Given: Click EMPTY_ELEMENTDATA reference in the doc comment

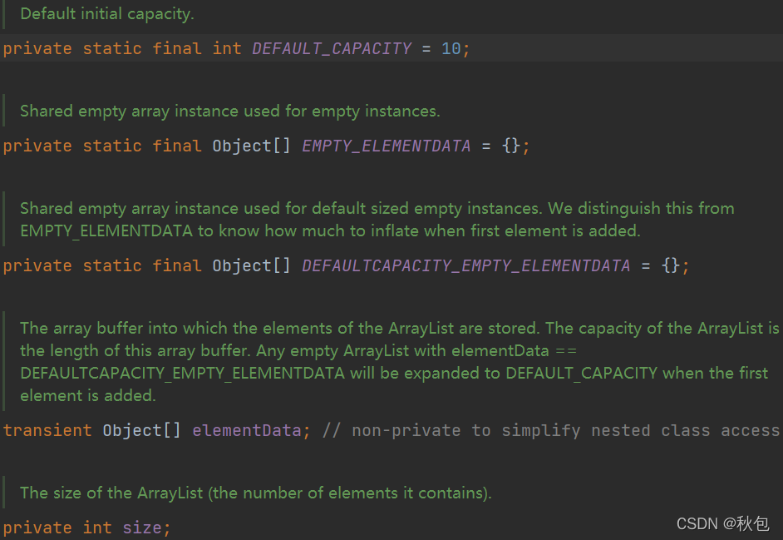Looking at the screenshot, I should 106,231.
